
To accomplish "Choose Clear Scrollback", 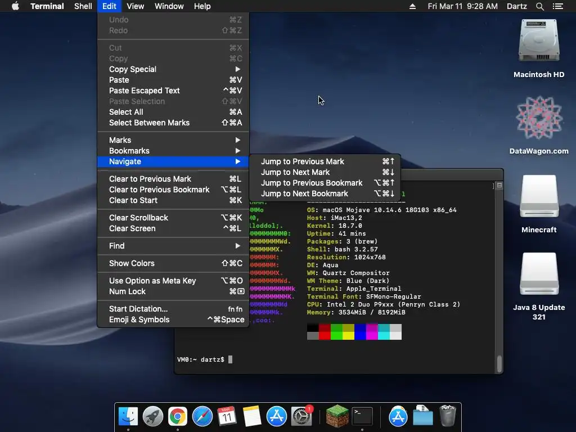I will click(173, 218).
